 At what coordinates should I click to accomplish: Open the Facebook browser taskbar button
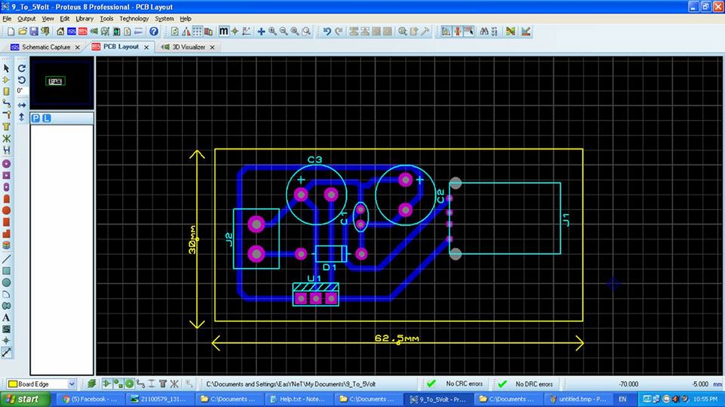(91, 399)
